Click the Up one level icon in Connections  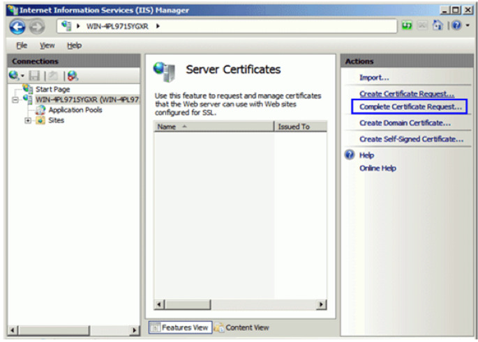pos(53,75)
